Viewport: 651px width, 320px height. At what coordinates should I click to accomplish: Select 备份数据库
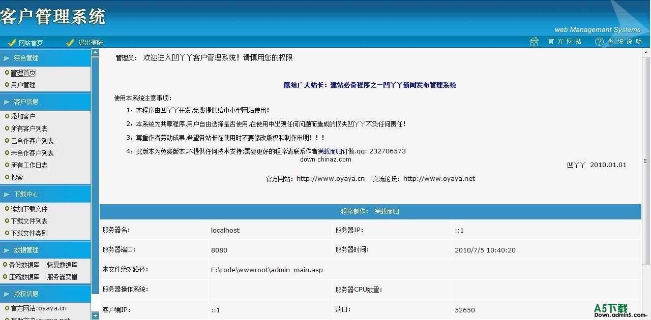24,265
